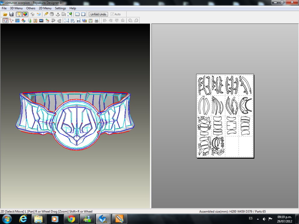Screen dimensions: 299x224
Task: Toggle the single-window layout button
Action: (83, 14)
